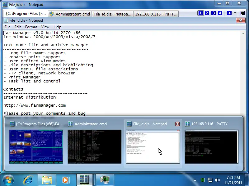Close File_id.diz preview with red X

177,124
